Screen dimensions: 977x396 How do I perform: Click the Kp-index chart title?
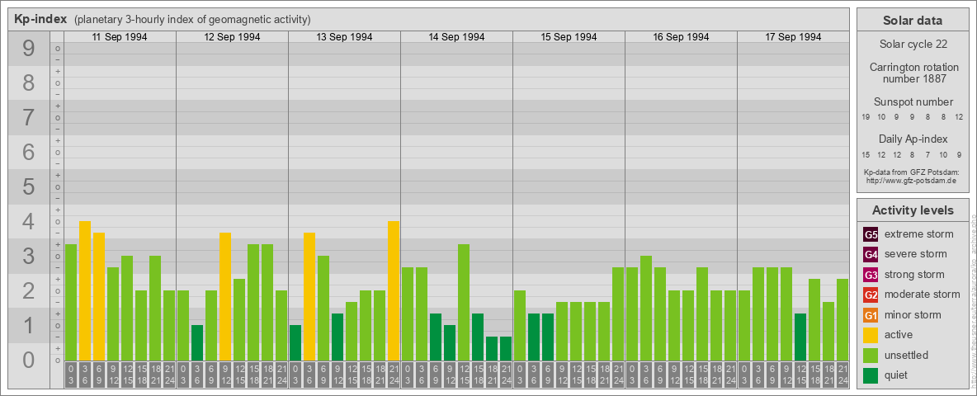(x=40, y=19)
